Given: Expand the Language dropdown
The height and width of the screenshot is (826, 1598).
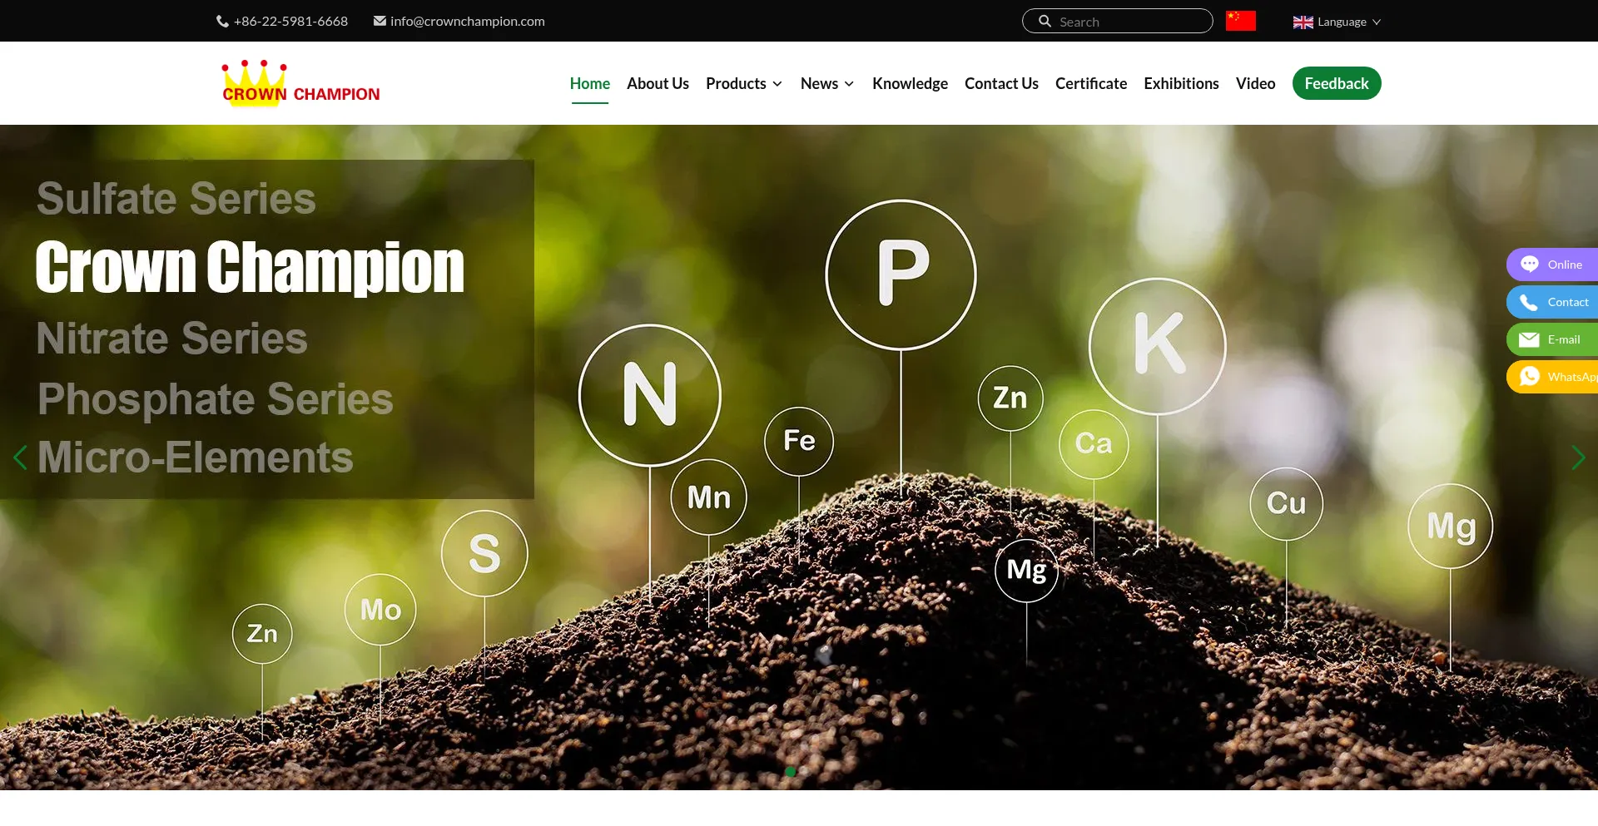Looking at the screenshot, I should click(x=1337, y=22).
